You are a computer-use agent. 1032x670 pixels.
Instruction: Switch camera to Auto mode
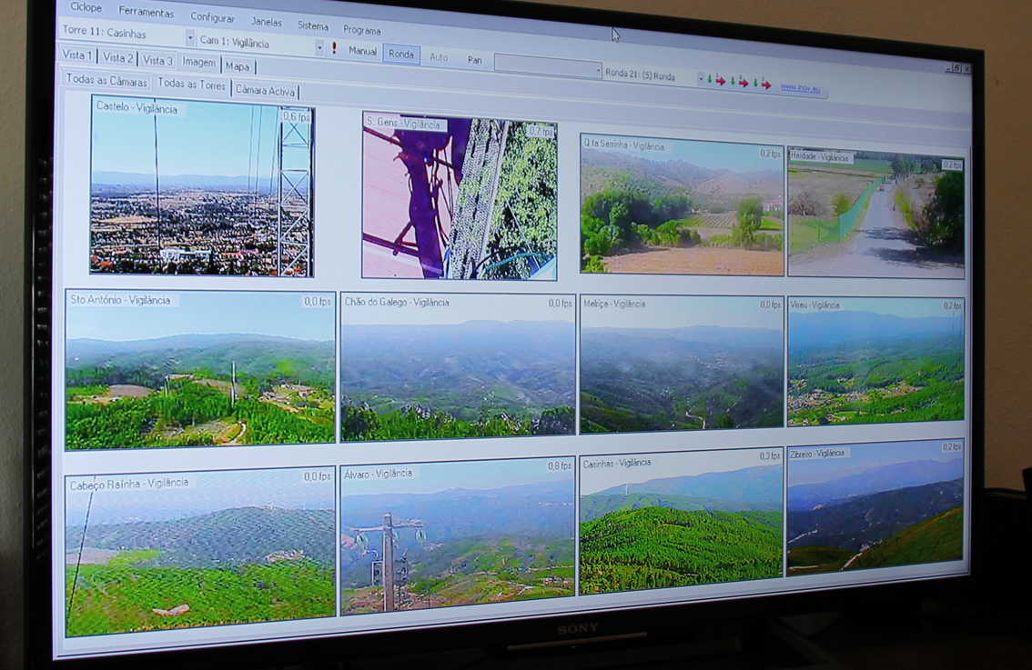tap(439, 57)
